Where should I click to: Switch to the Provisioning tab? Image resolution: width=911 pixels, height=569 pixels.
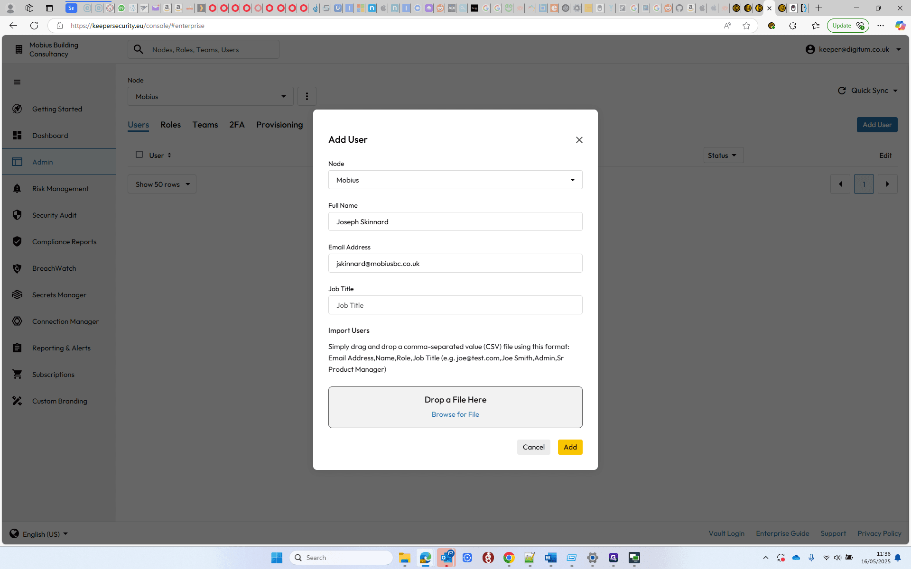point(279,125)
